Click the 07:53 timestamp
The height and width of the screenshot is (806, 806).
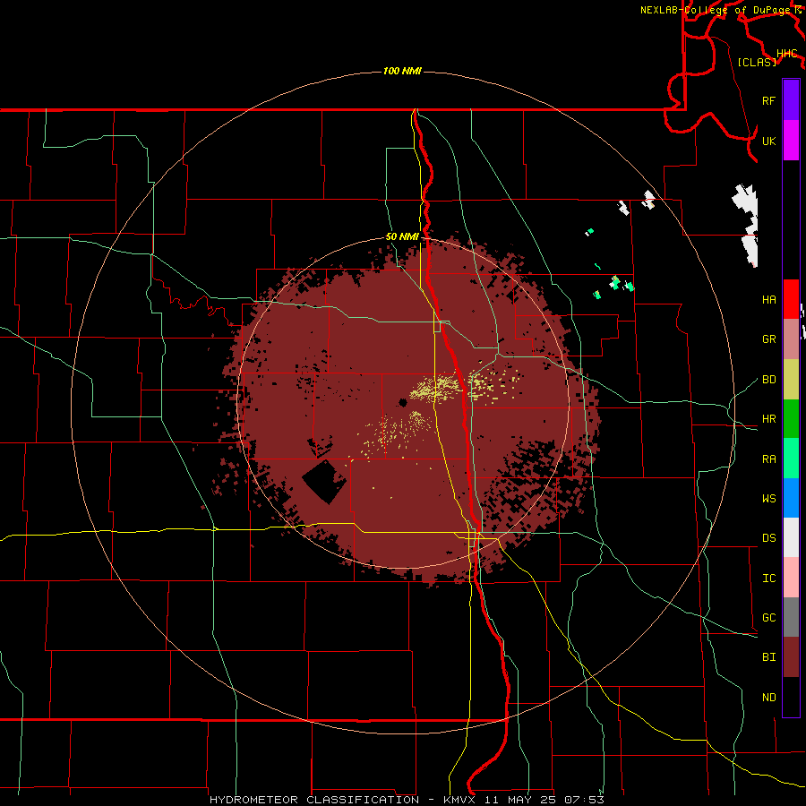[584, 800]
